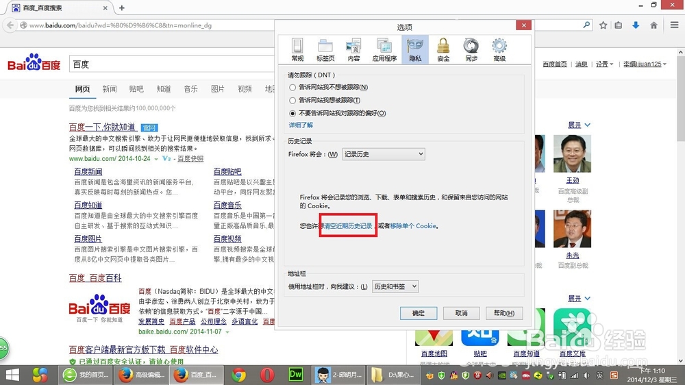The image size is (685, 385).
Task: Switch to the 视频 search tab
Action: (x=245, y=89)
